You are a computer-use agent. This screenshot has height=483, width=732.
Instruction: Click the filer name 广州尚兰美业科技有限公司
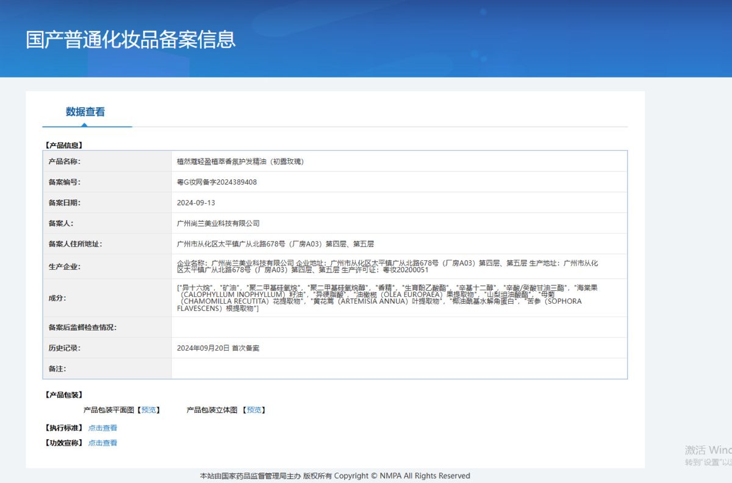[x=218, y=224]
